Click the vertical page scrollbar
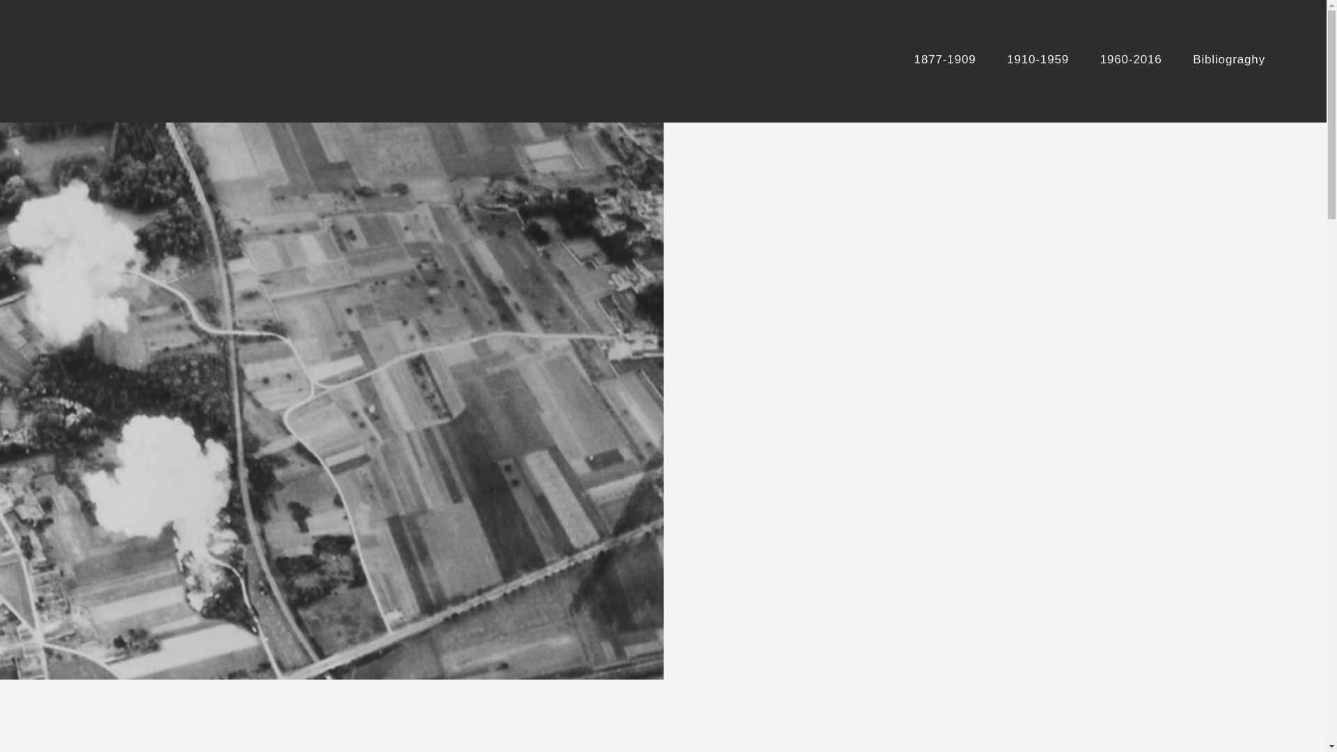The image size is (1337, 752). pos(1331,376)
